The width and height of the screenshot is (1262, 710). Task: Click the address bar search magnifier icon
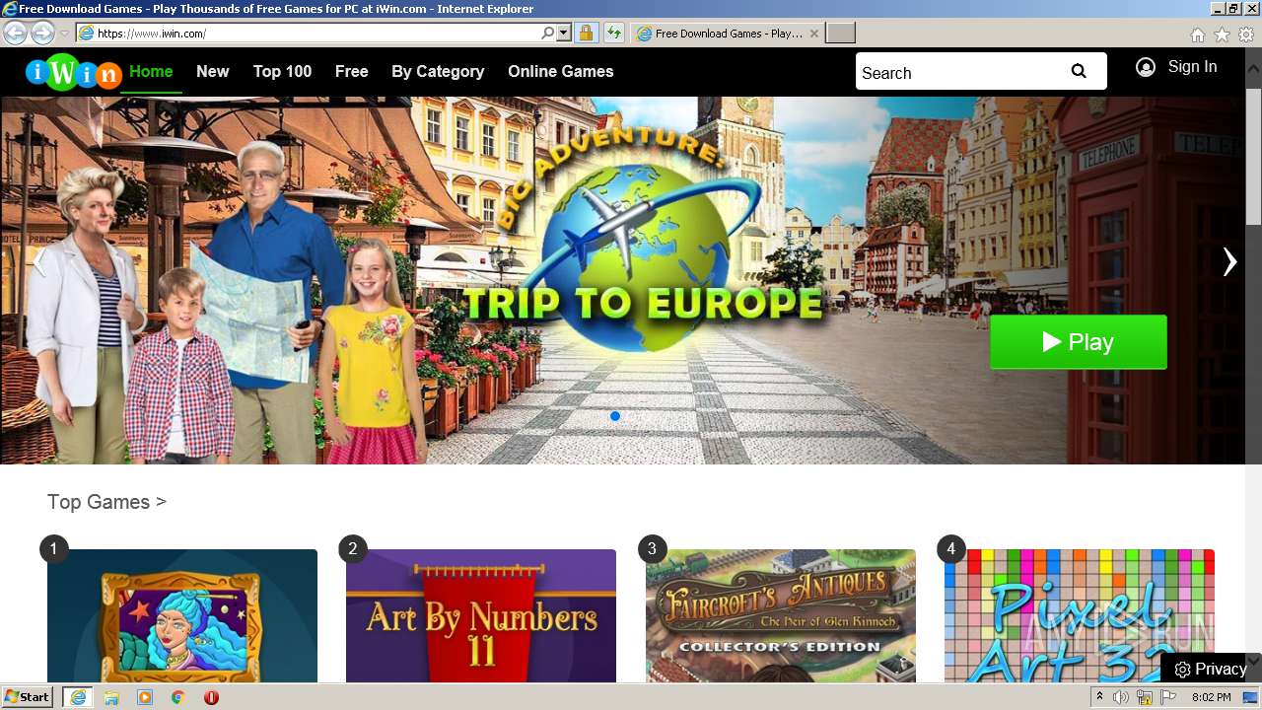[547, 33]
